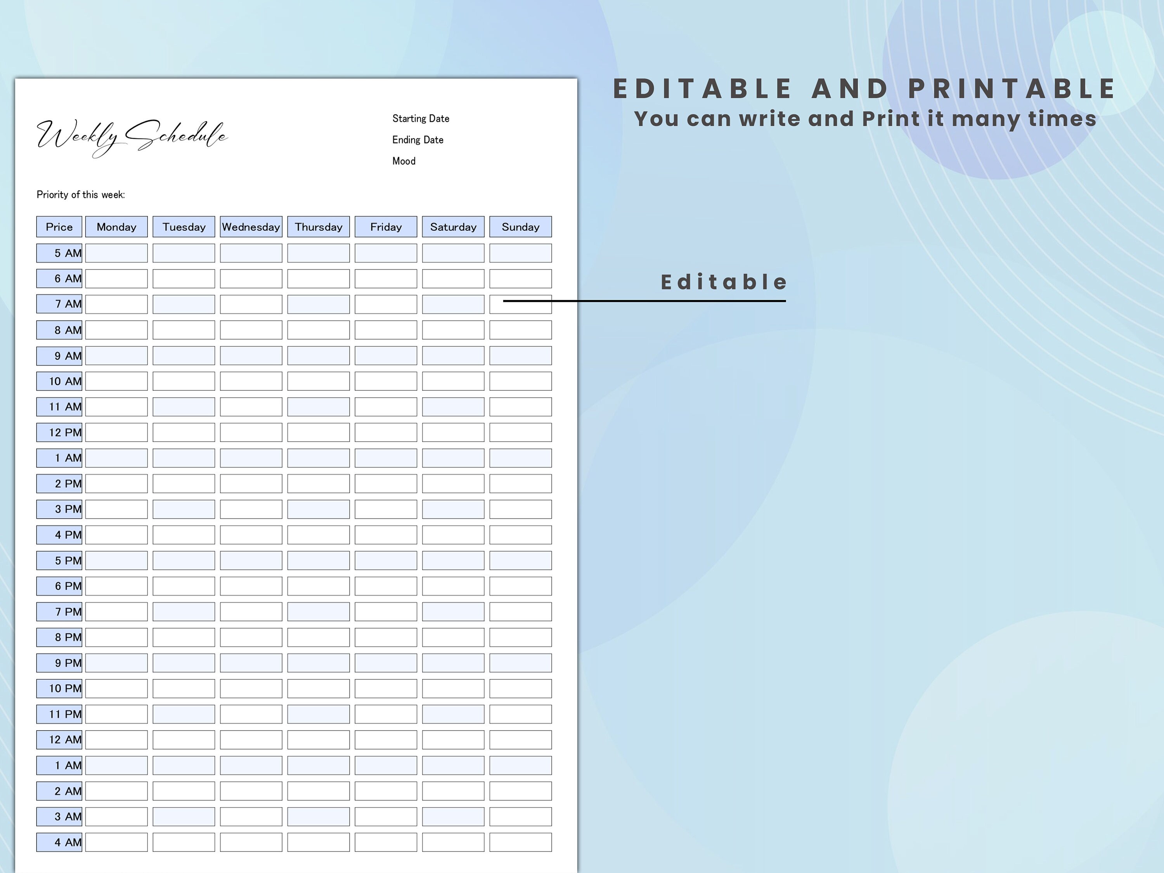Click the Monday column header
The height and width of the screenshot is (873, 1164).
(117, 227)
